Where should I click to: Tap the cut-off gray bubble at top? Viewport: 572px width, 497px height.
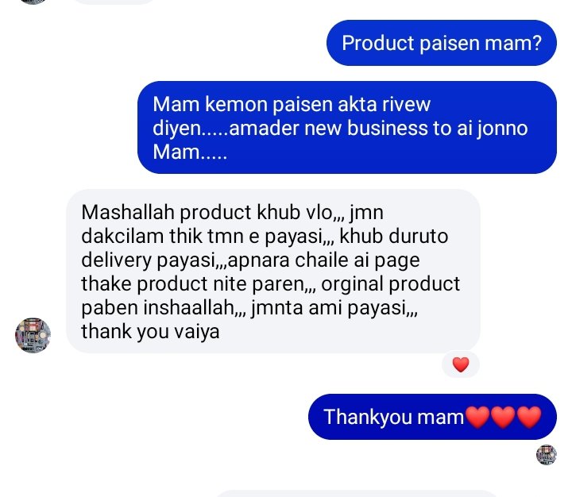coord(115,2)
